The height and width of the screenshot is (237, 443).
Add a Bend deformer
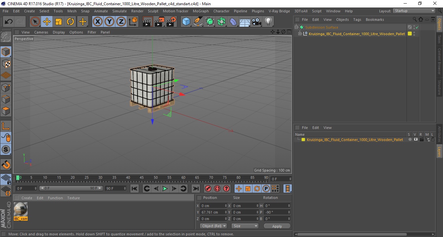[233, 22]
